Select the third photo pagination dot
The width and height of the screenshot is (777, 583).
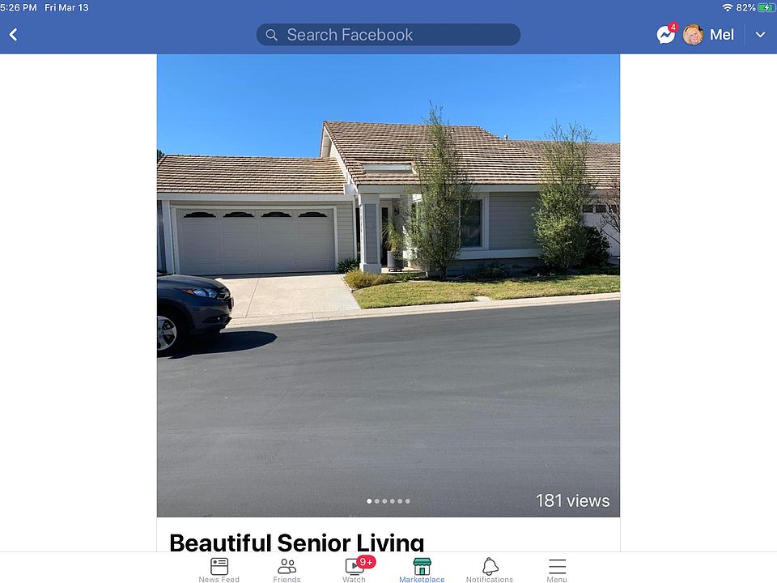384,501
